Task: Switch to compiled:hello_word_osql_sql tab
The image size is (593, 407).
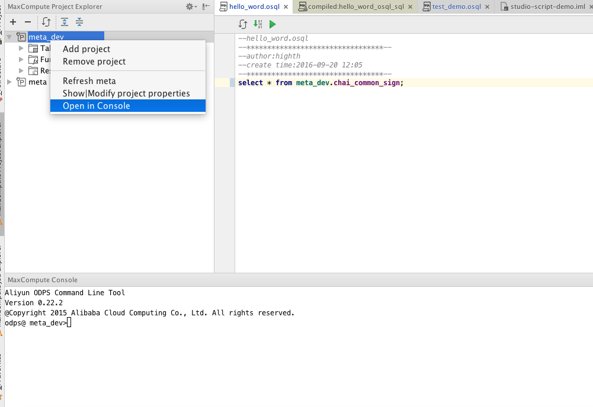Action: pos(356,7)
